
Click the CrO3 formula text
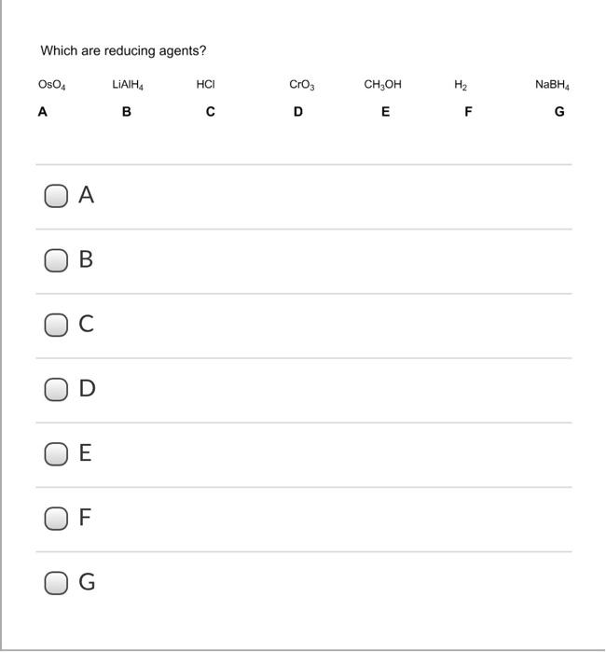[302, 85]
